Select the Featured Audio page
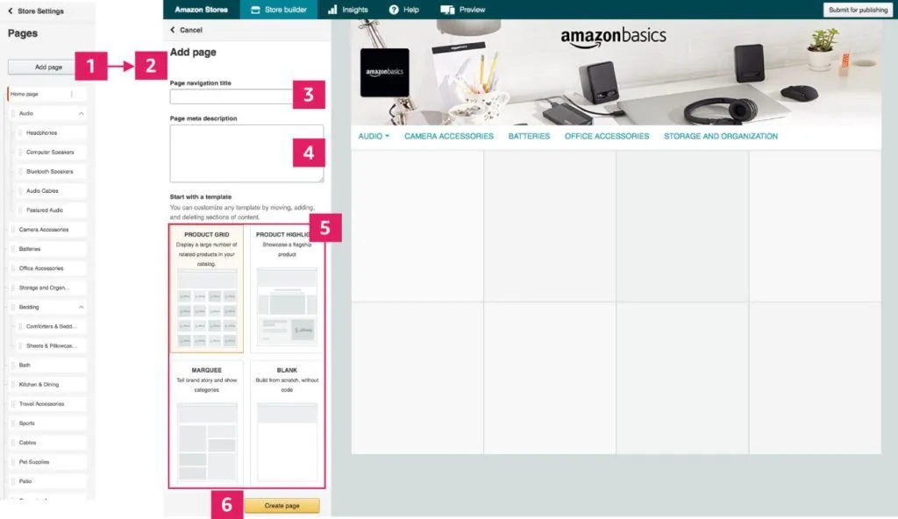 (52, 210)
